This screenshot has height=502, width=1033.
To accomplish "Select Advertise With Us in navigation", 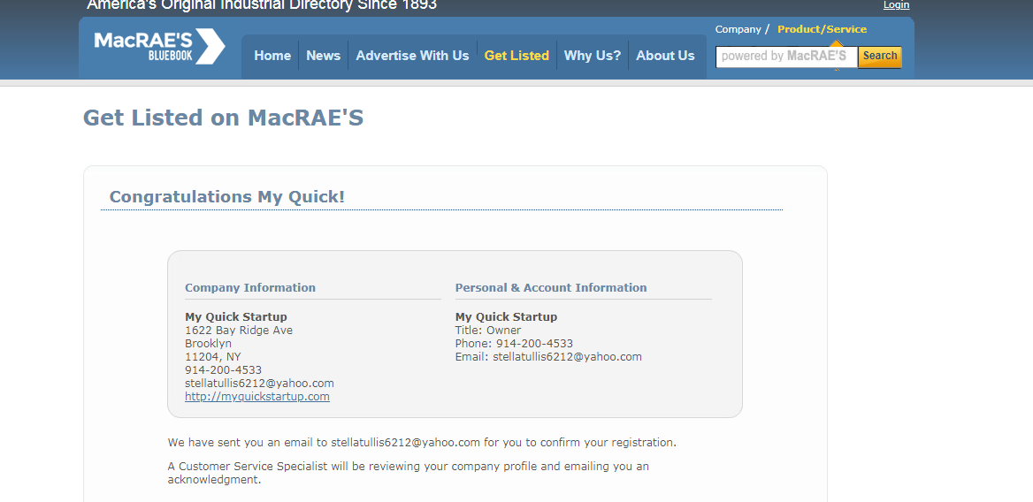I will pyautogui.click(x=412, y=56).
